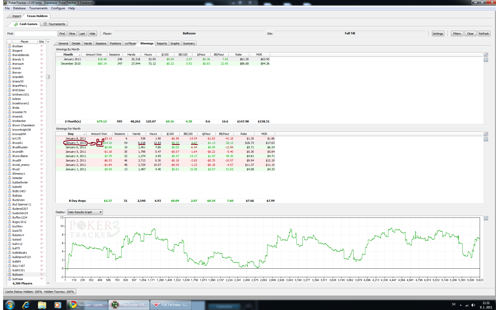Click the taskbar clock showing 11:31
This screenshot has width=496, height=310.
point(486,303)
